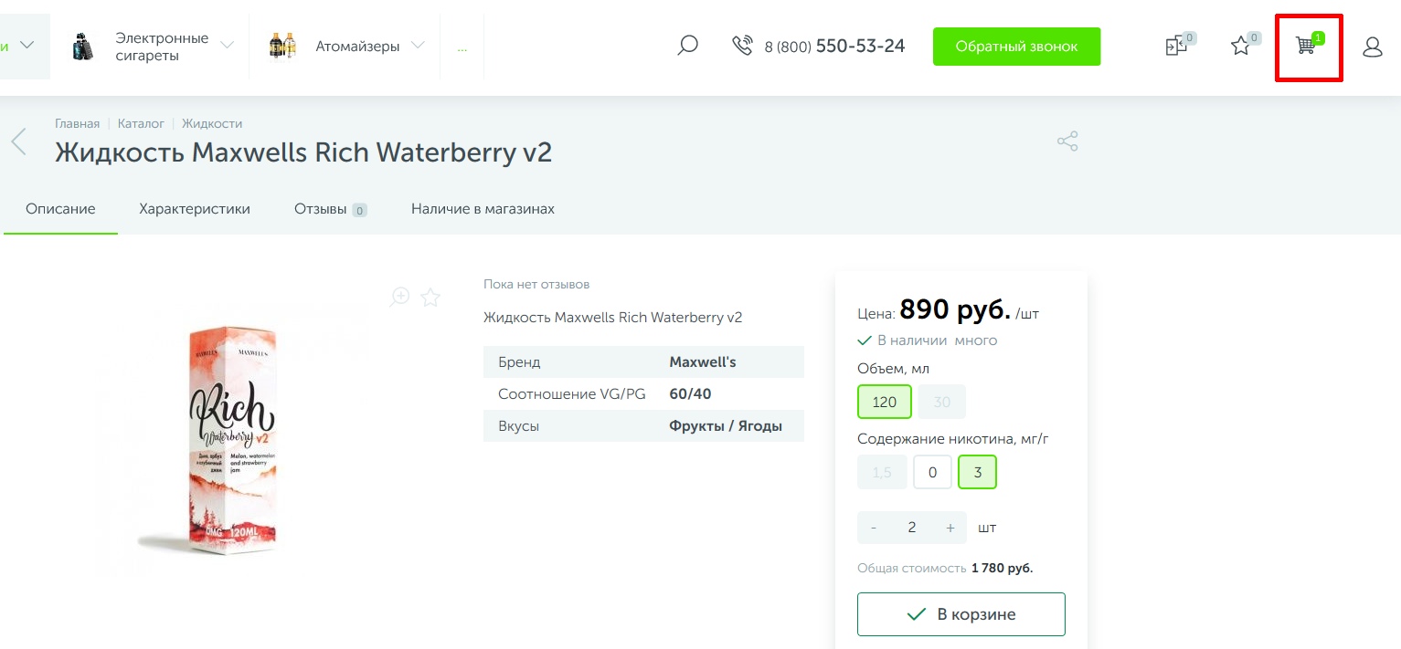Open the favorites star icon in header
This screenshot has height=649, width=1401.
[1241, 46]
